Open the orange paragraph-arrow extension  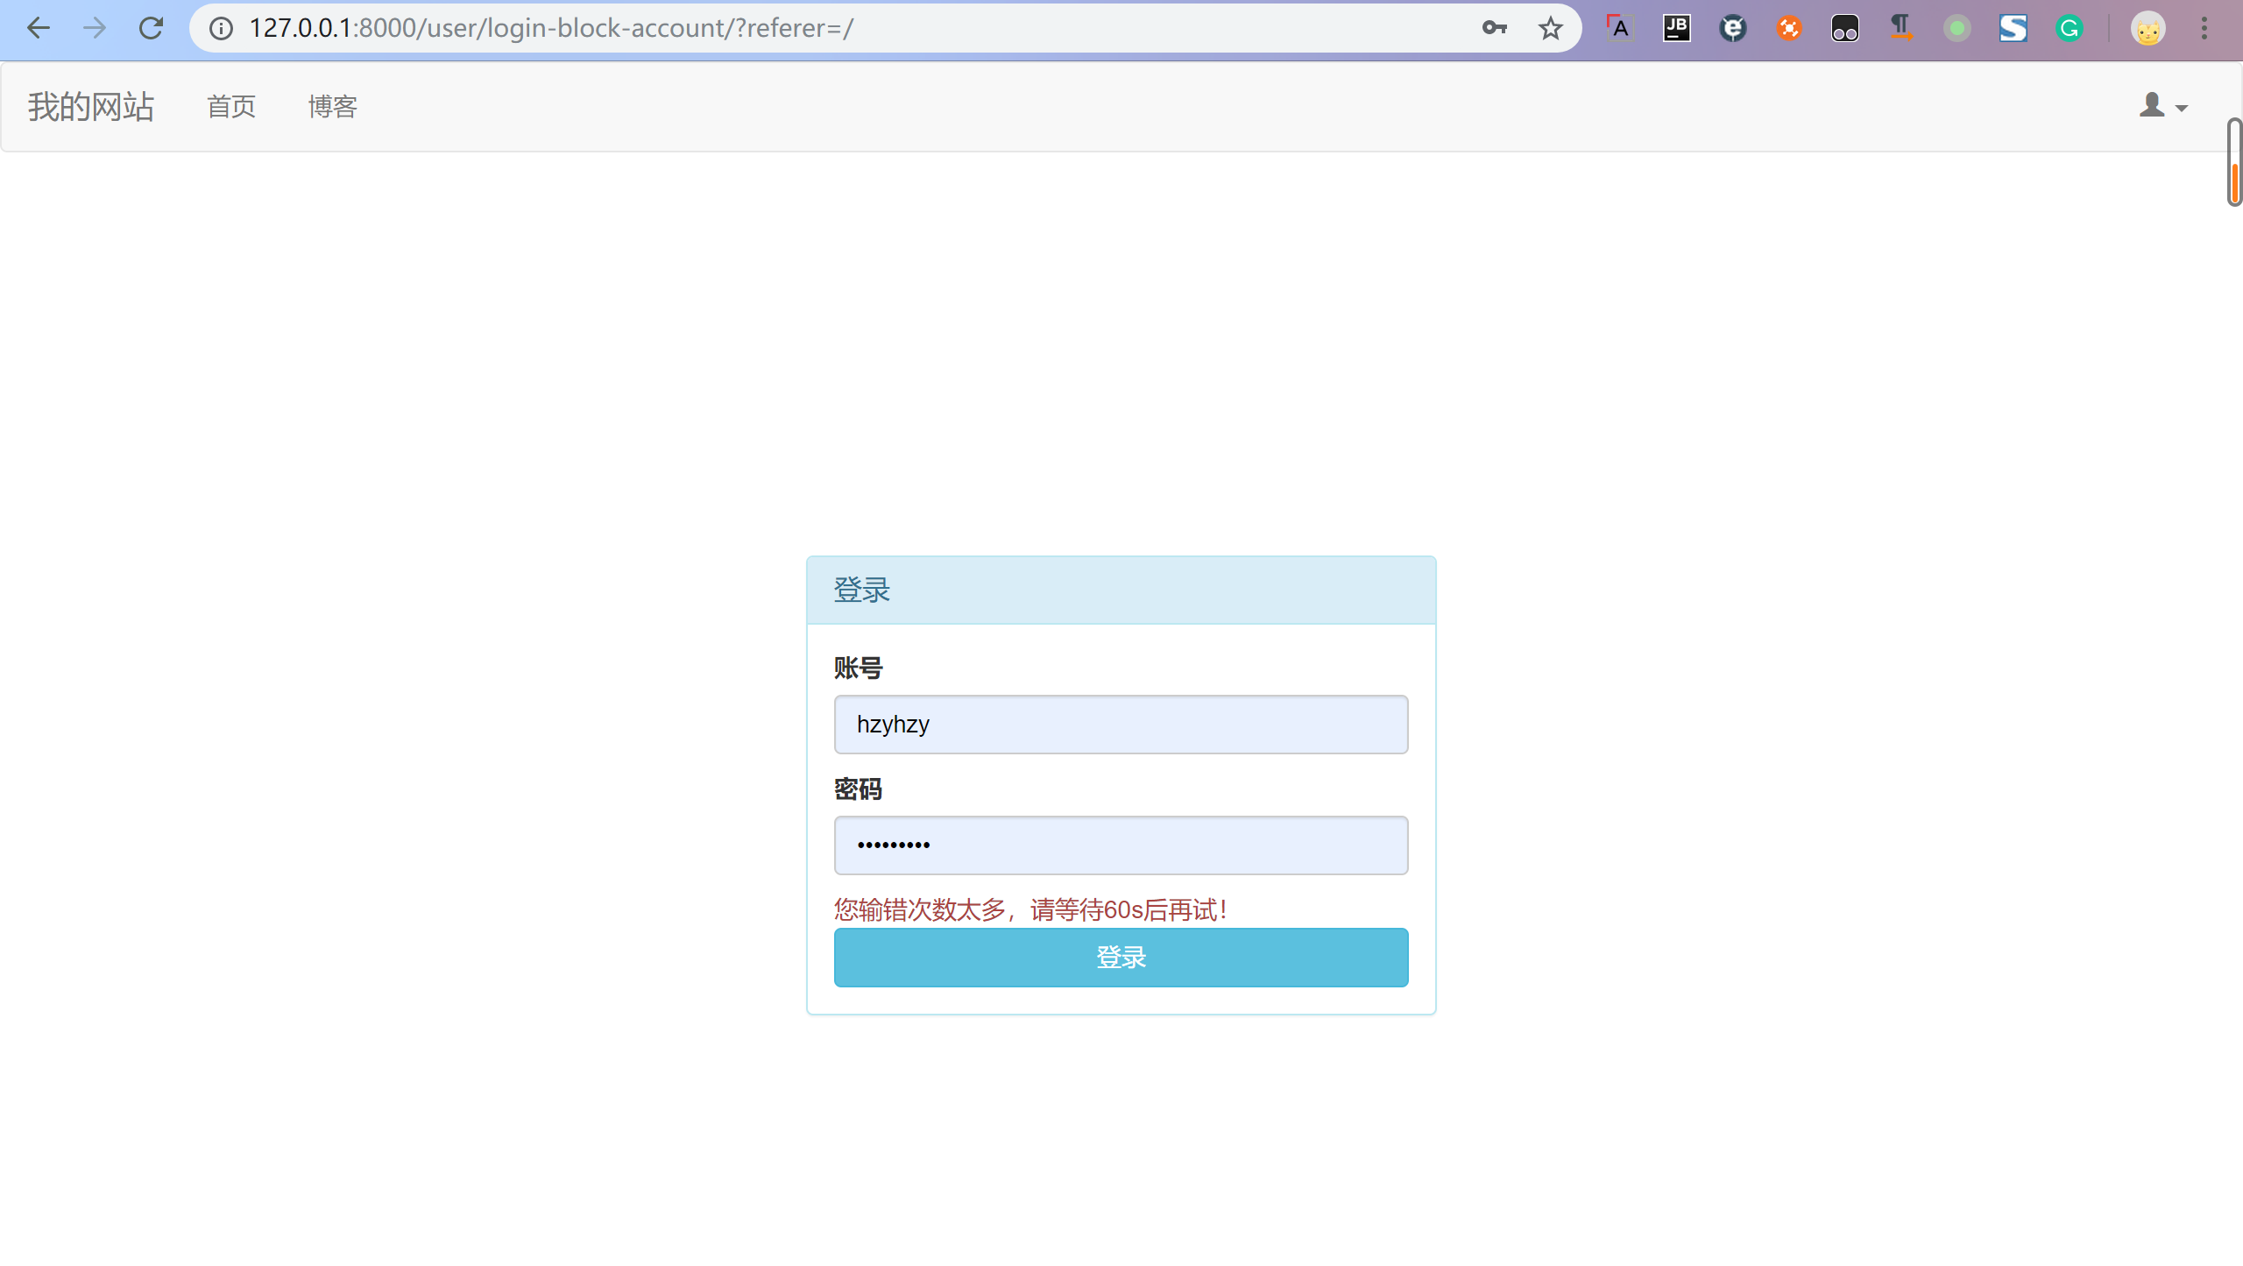[x=1900, y=28]
